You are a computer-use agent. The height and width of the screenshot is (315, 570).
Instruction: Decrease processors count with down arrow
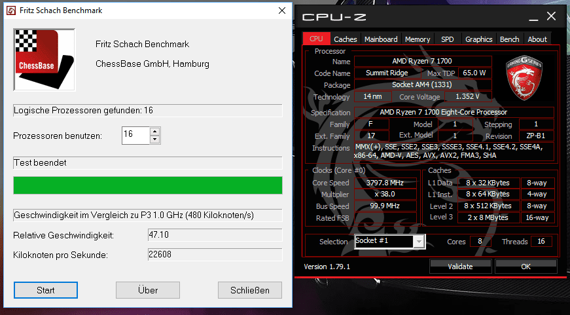point(155,139)
